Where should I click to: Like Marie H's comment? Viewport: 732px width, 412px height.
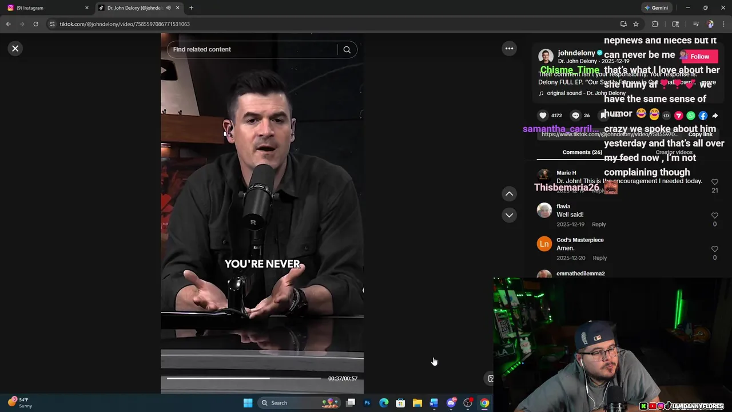[714, 182]
